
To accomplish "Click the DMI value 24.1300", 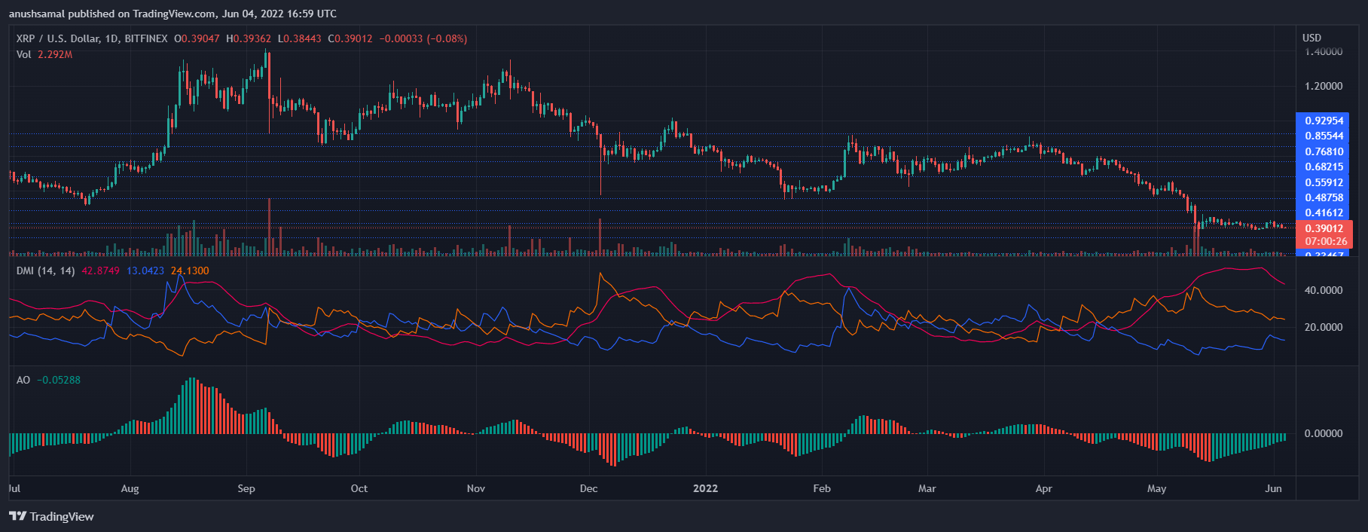I will coord(190,271).
